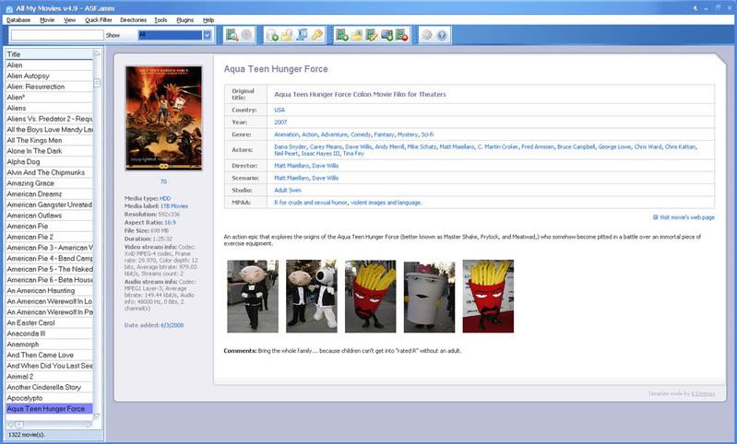
Task: Click the computer monitor toolbar icon
Action: pyautogui.click(x=303, y=35)
